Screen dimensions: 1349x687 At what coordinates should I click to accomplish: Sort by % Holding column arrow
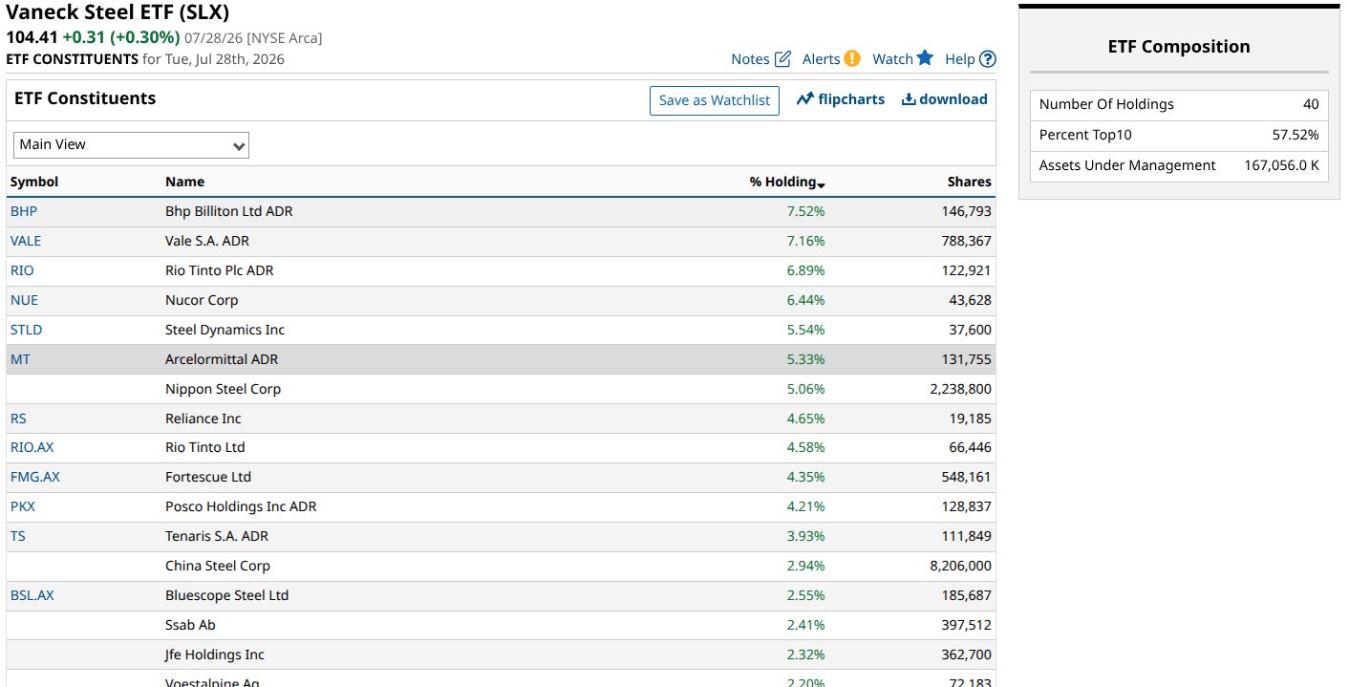tap(822, 183)
